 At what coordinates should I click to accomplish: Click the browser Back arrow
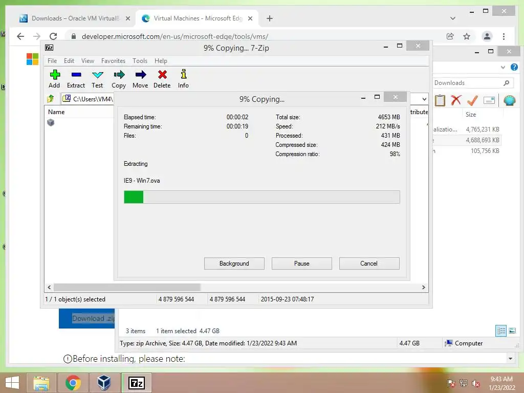tap(20, 36)
